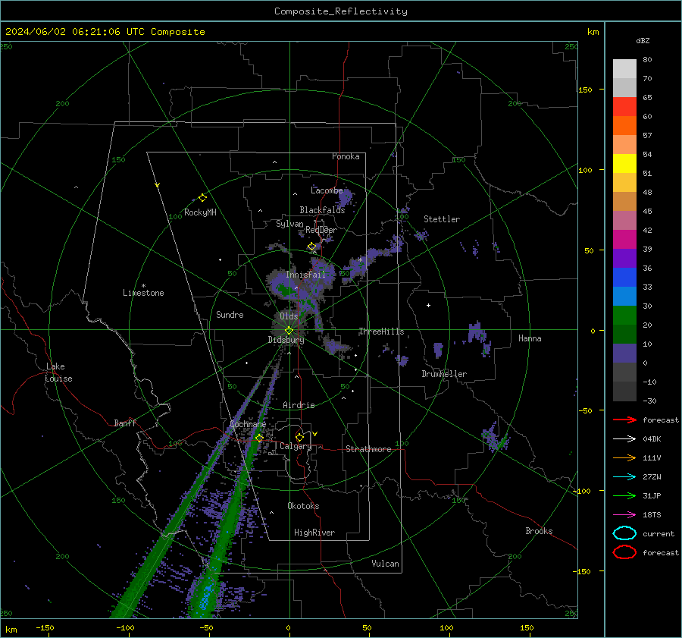Select the red swatch in dBZ legend
Screen dimensions: 682x638
pos(624,107)
